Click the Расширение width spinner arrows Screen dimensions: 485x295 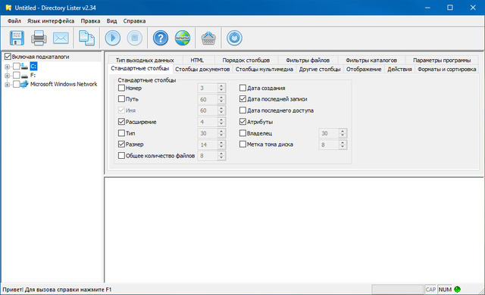[221, 122]
